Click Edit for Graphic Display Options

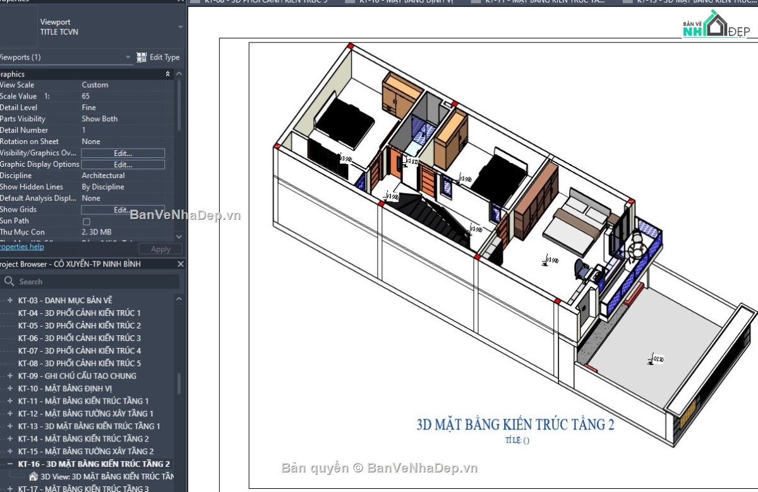123,164
